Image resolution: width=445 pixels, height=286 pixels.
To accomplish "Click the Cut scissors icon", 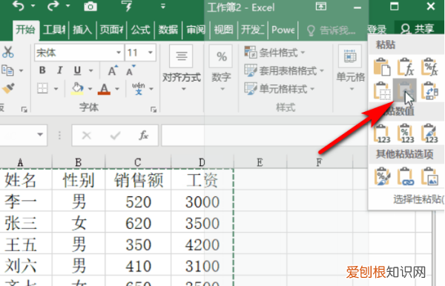I will click(x=8, y=52).
